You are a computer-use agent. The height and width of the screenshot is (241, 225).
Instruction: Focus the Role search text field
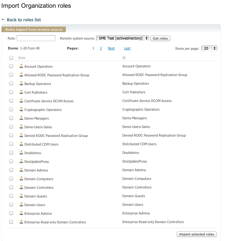pos(36,38)
